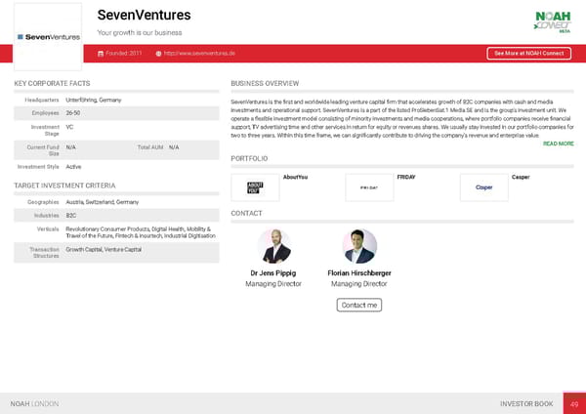Click the SevenVentures page title
The image size is (586, 414).
[x=144, y=16]
